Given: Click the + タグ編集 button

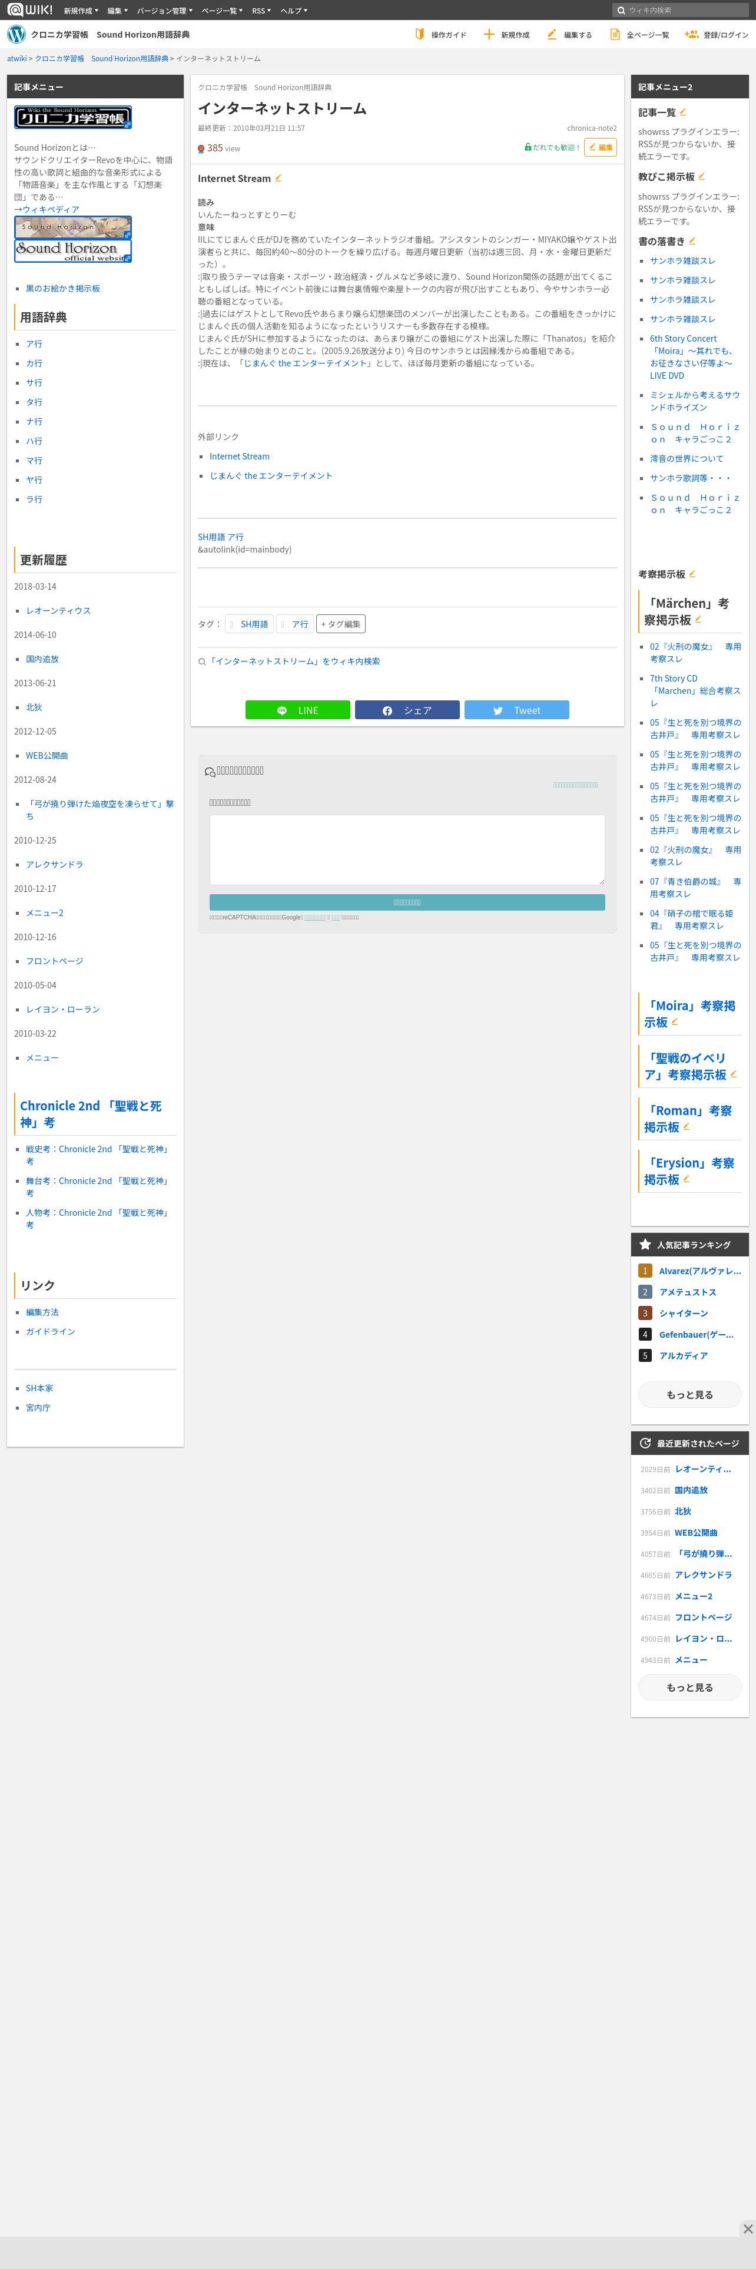Looking at the screenshot, I should [340, 624].
